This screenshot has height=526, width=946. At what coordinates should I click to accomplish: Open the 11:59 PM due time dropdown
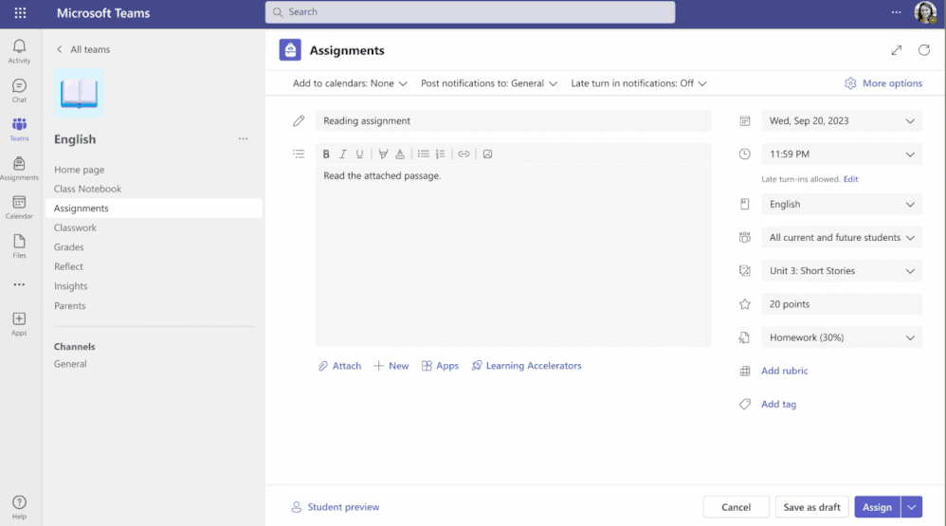coord(842,154)
